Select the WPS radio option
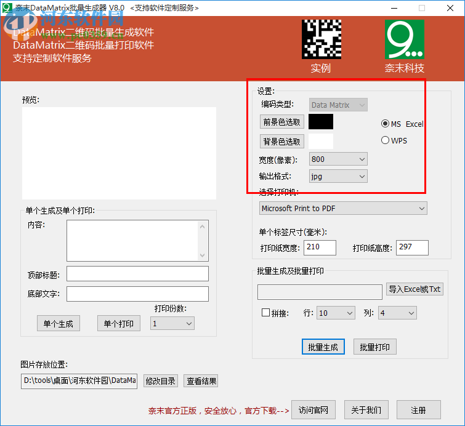Viewport: 465px width, 426px height. point(385,140)
